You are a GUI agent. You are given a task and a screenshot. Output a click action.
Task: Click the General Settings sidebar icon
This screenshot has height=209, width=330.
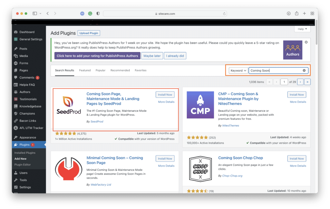coord(16,39)
